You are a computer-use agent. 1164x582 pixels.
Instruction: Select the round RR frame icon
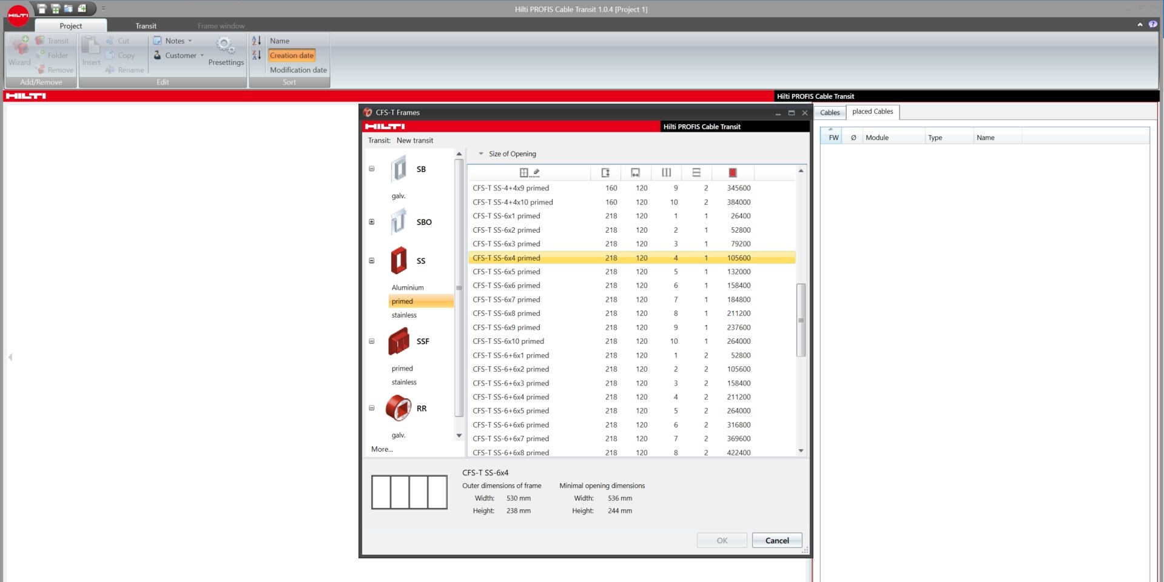(x=399, y=408)
